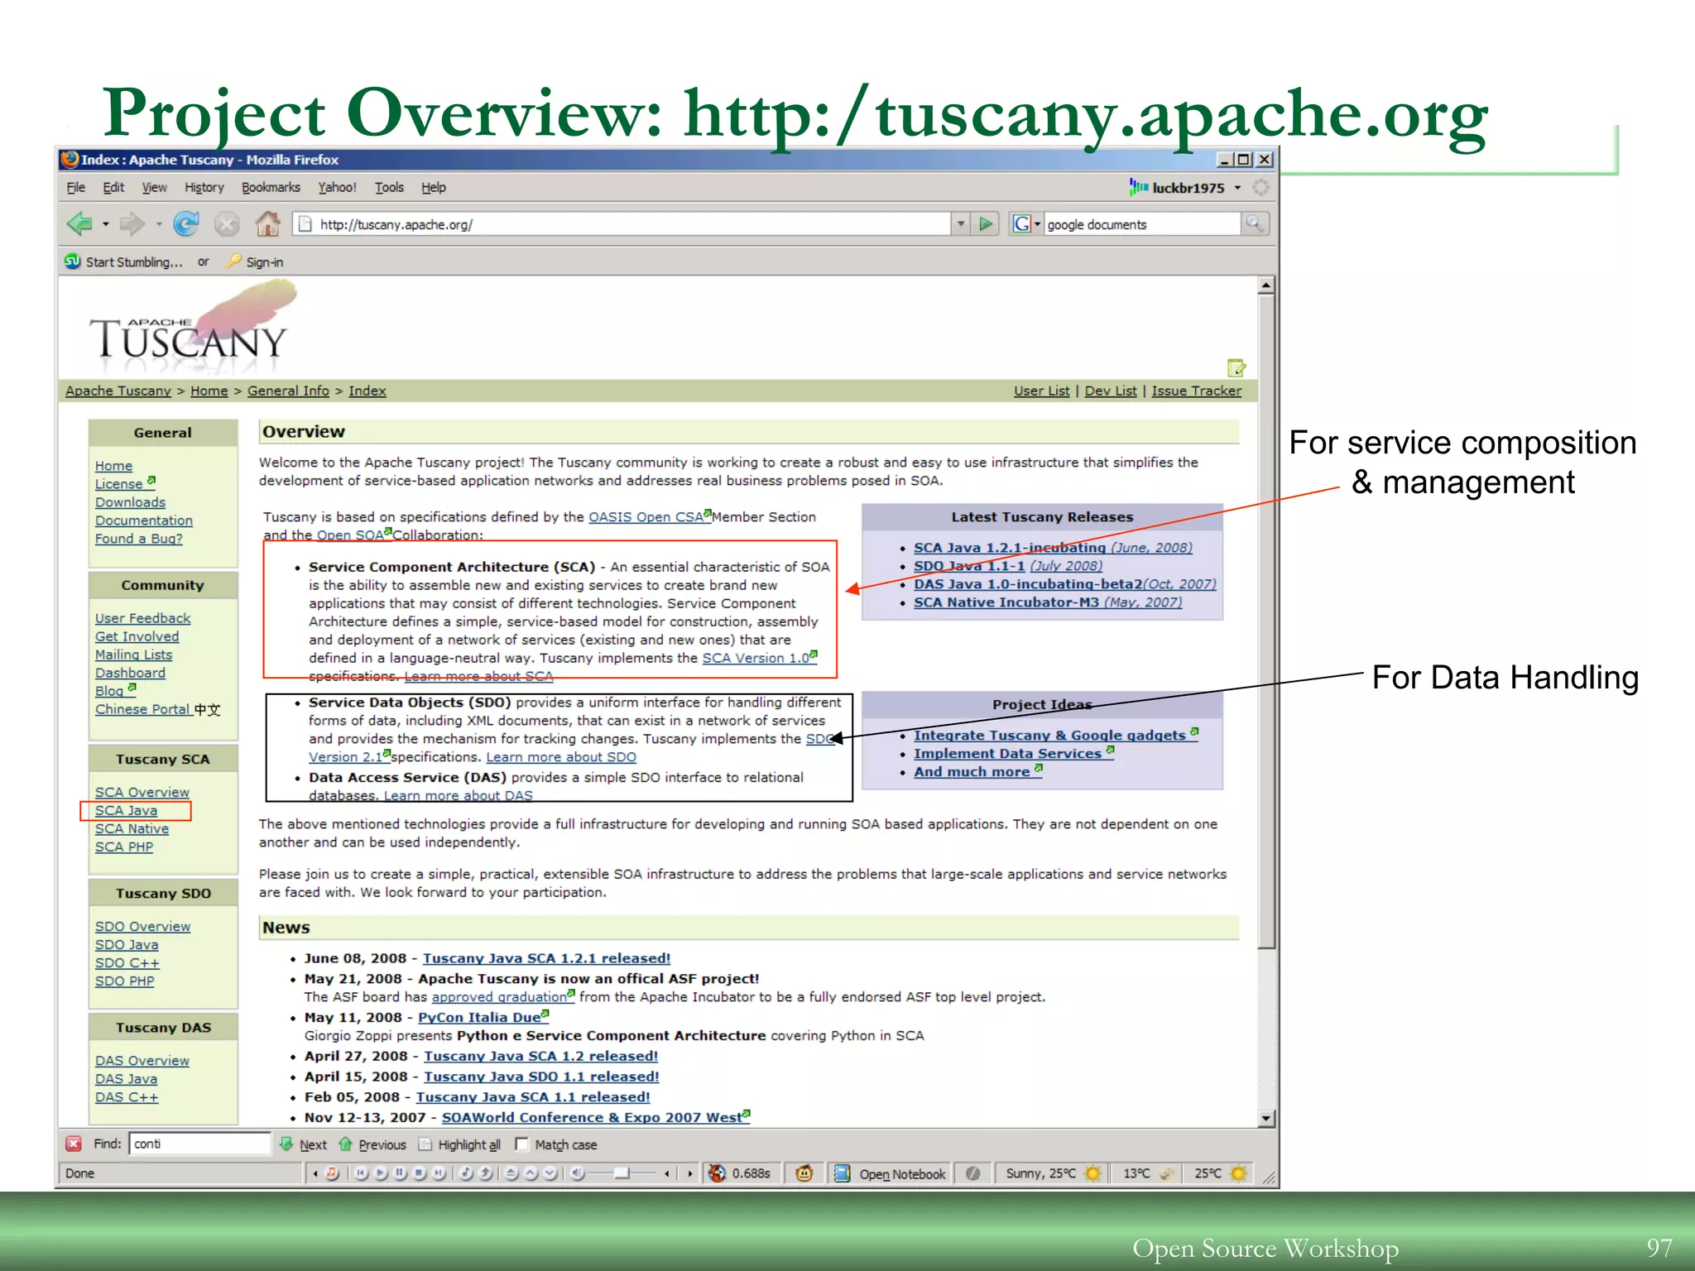This screenshot has height=1271, width=1695.
Task: Open Notebook from status bar
Action: (890, 1173)
